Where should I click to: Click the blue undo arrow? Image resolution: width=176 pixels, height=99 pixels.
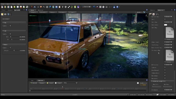(94, 7)
